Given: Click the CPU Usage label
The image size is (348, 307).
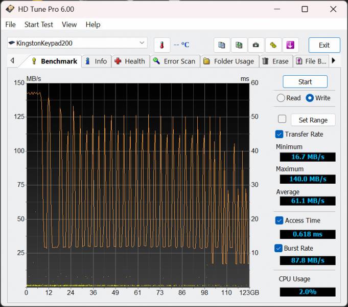Looking at the screenshot, I should coord(294,279).
